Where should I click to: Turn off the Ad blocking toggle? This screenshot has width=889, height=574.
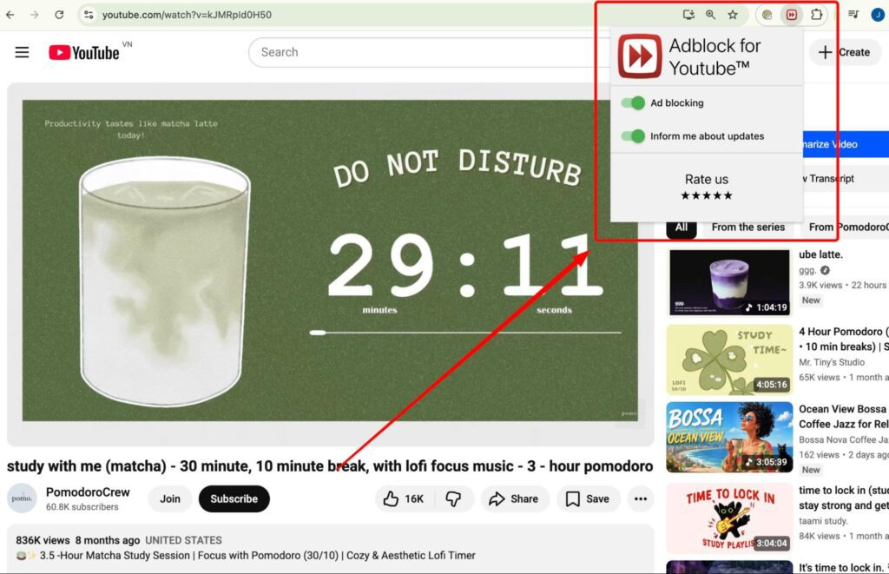pos(633,102)
